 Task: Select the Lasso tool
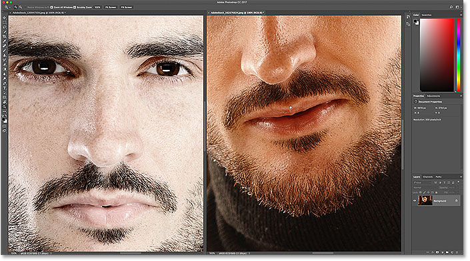coord(4,27)
